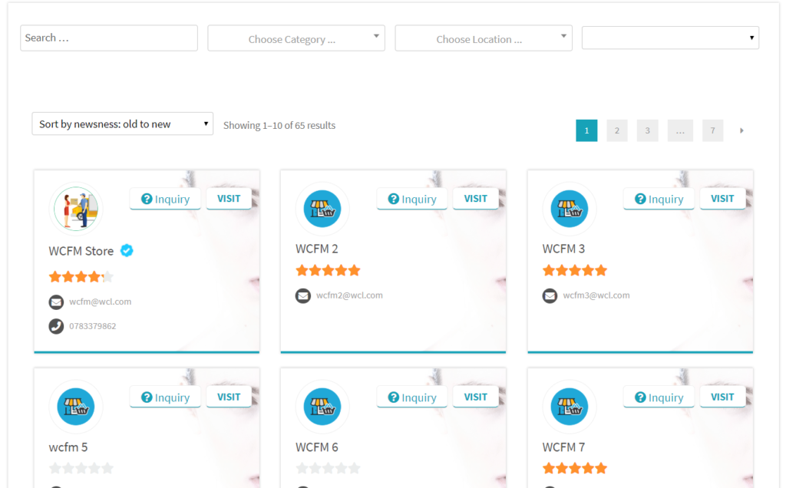Click the phone icon beside 0783379862

click(x=56, y=326)
